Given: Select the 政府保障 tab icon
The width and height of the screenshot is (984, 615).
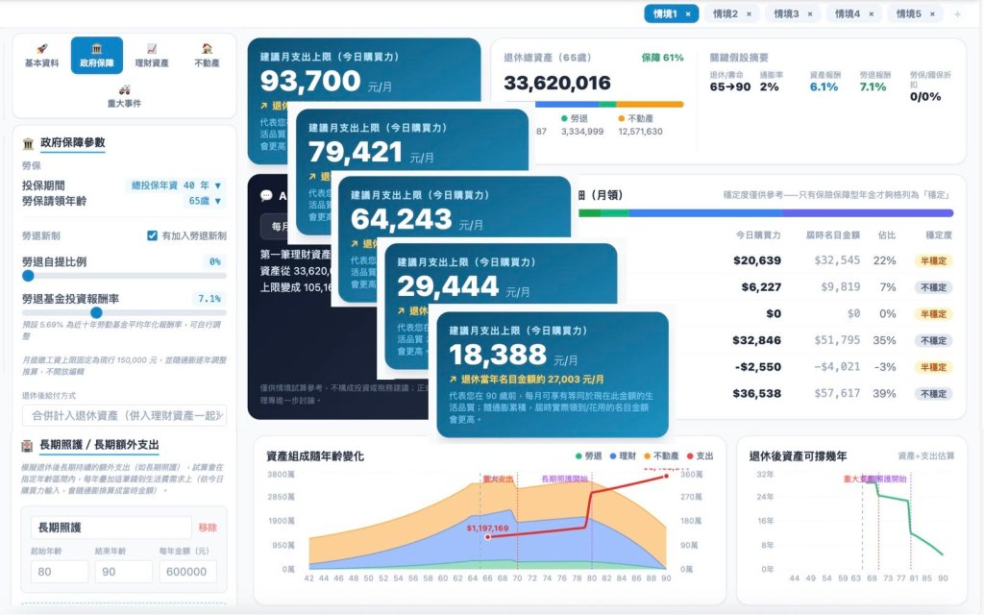Looking at the screenshot, I should [x=97, y=55].
